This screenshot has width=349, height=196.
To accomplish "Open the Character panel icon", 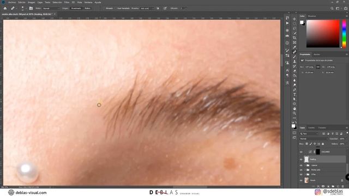I will 287,70.
